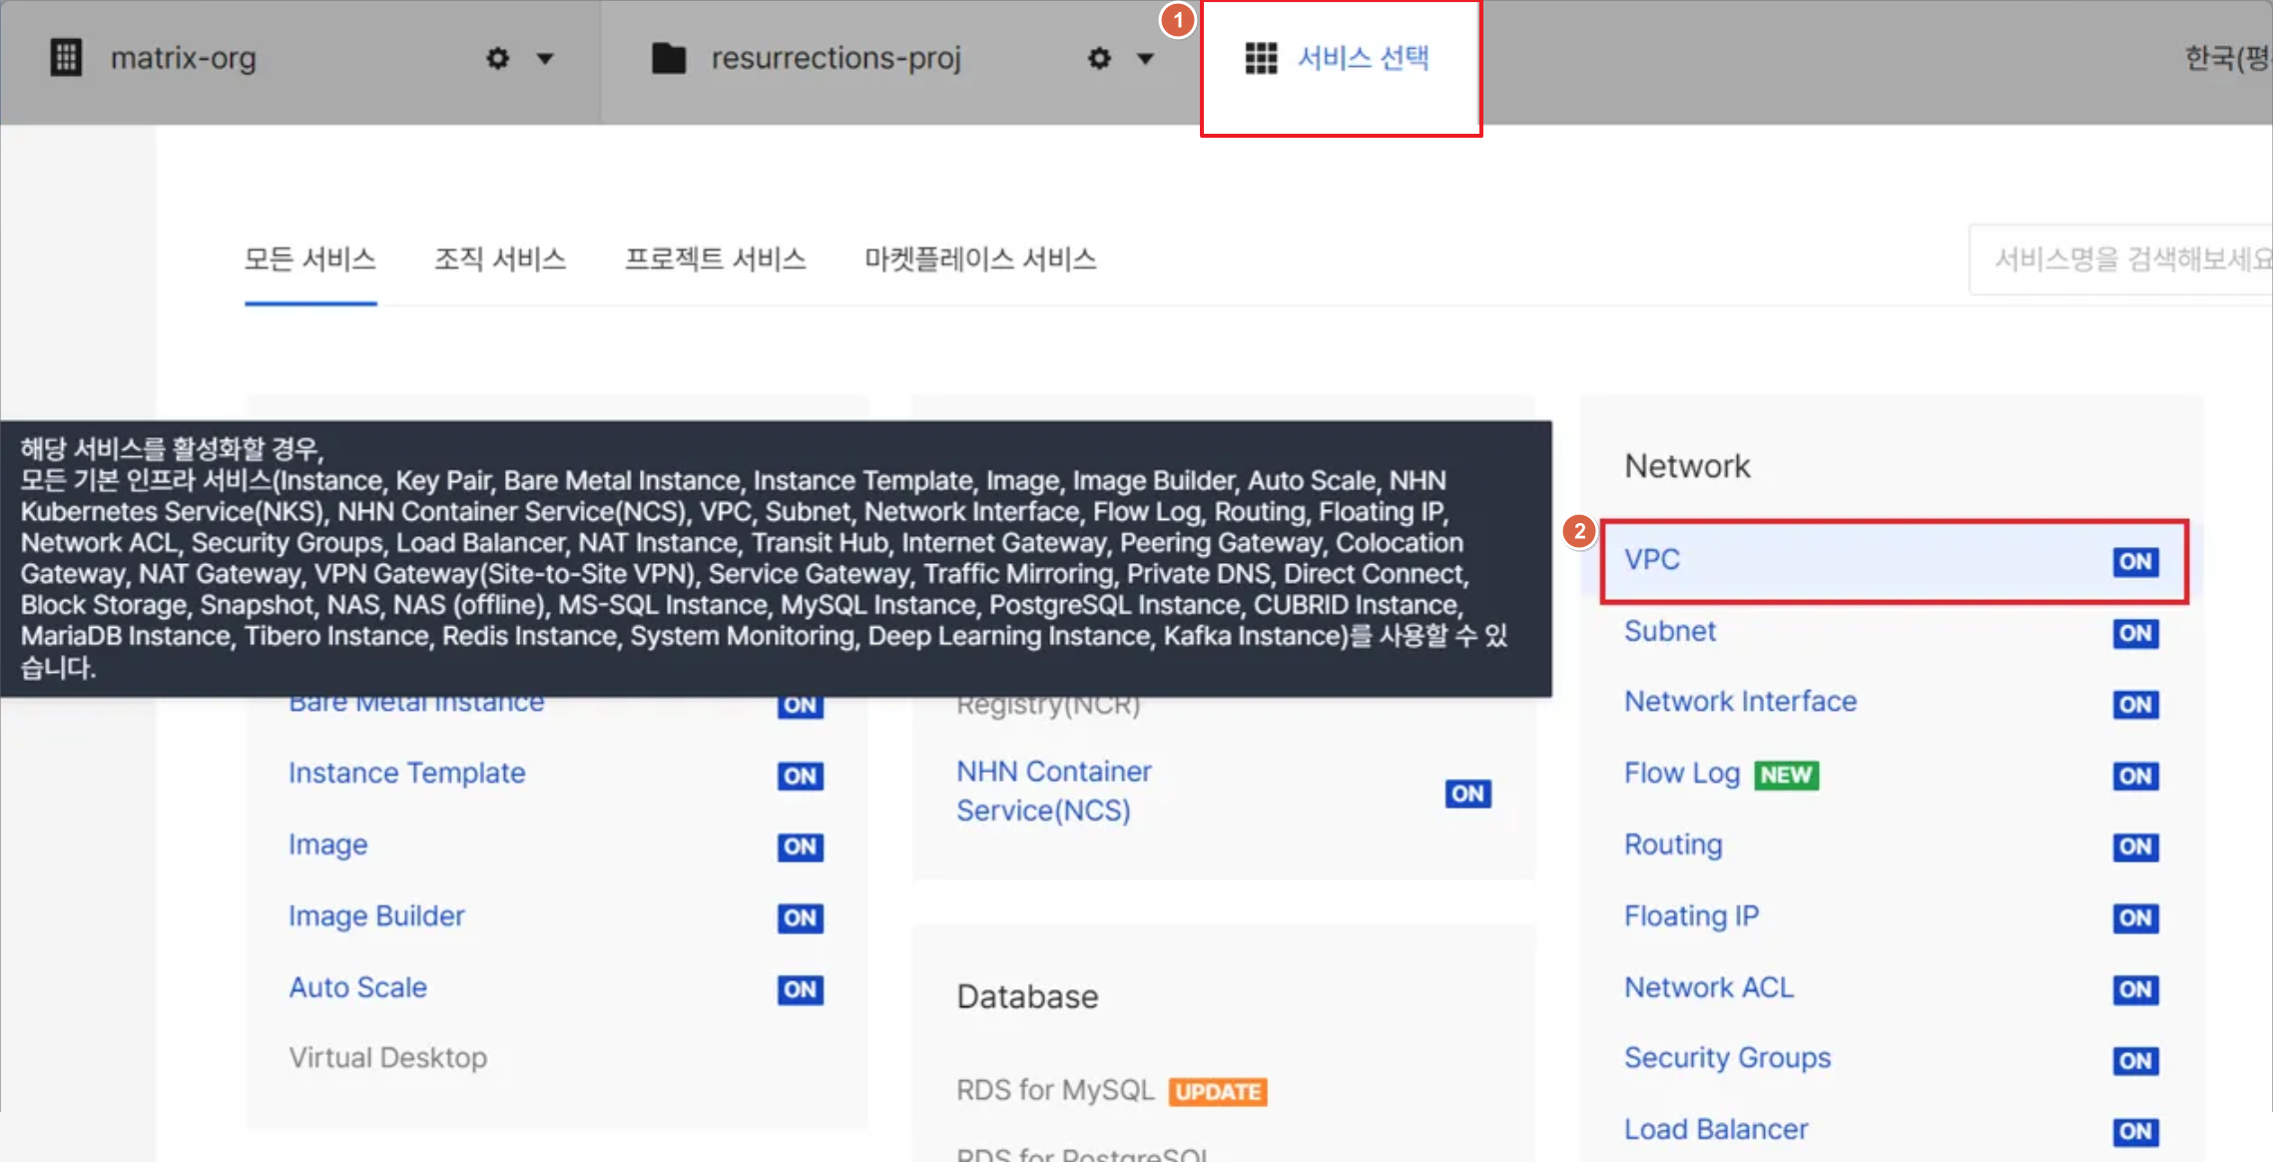The width and height of the screenshot is (2273, 1162).
Task: Click the UPDATE badge next to RDS for MySQL
Action: point(1218,1091)
